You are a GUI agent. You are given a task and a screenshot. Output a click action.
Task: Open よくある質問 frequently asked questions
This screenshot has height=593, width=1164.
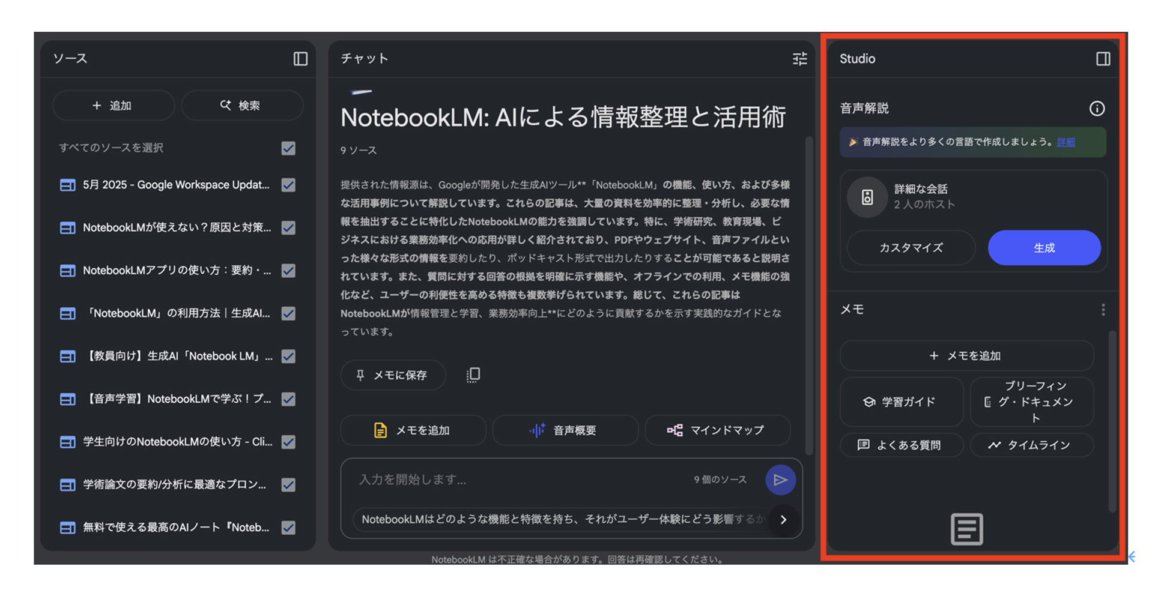point(902,445)
